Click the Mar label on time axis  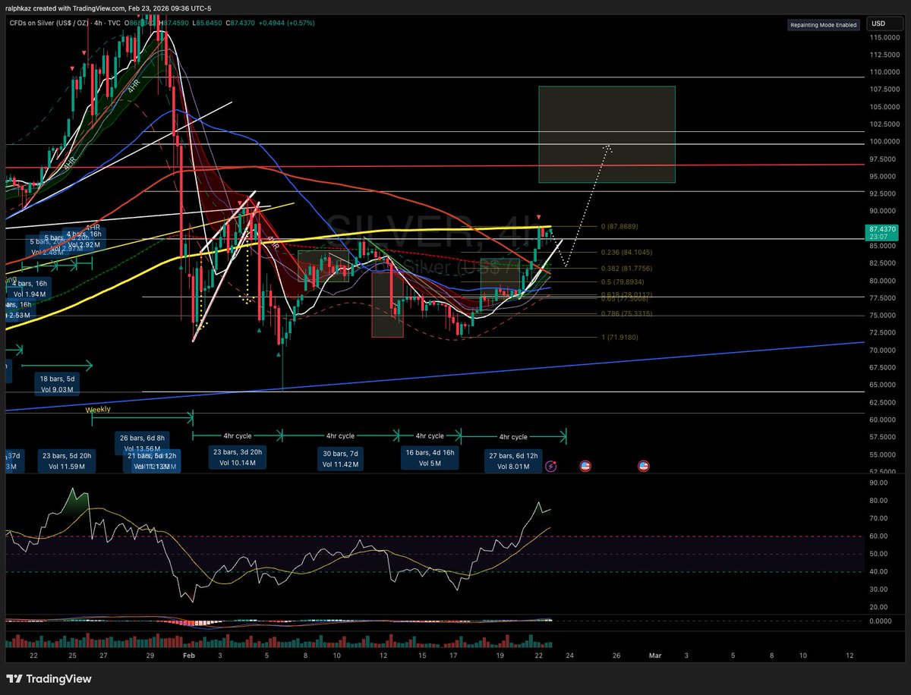tap(654, 654)
